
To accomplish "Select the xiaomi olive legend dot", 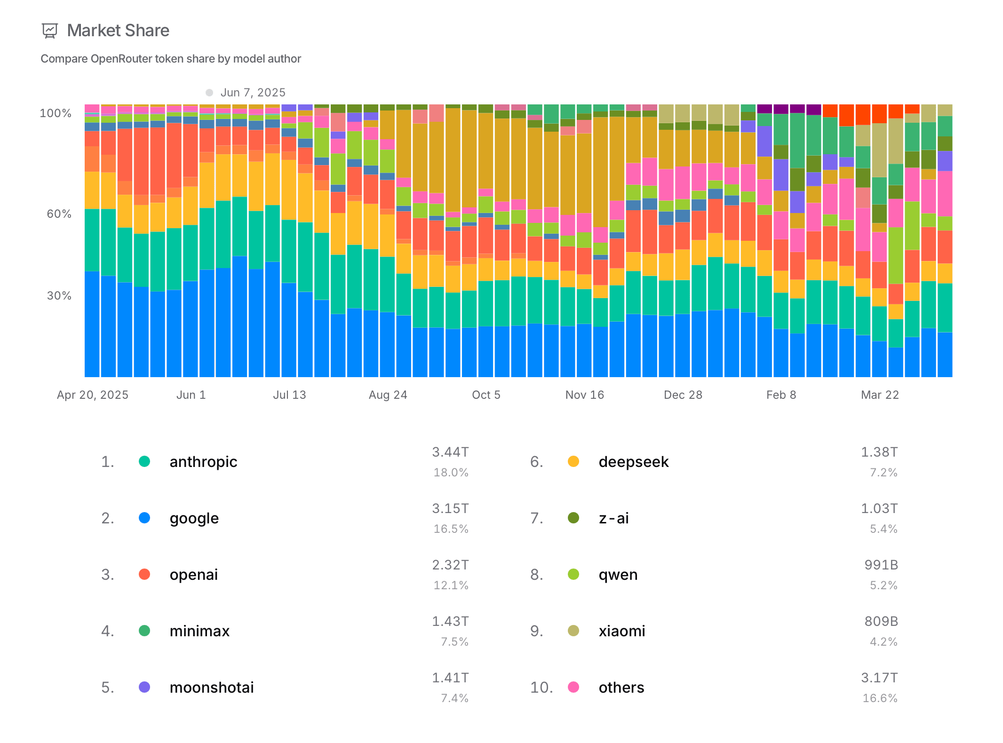I will tap(574, 631).
